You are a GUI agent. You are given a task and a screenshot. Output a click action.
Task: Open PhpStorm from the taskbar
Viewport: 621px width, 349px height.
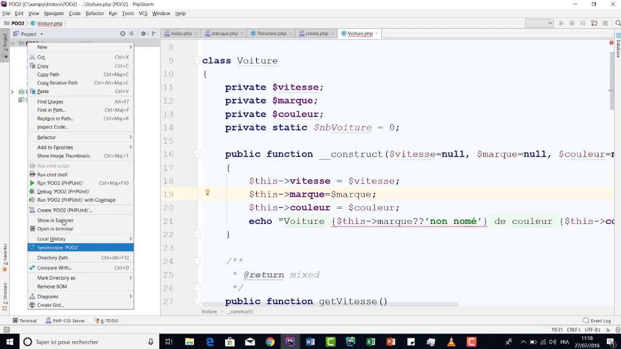pos(290,342)
